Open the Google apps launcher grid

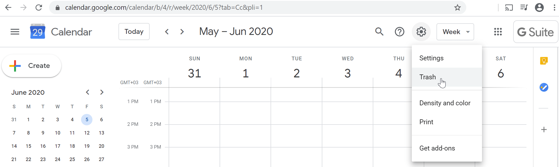tap(498, 32)
